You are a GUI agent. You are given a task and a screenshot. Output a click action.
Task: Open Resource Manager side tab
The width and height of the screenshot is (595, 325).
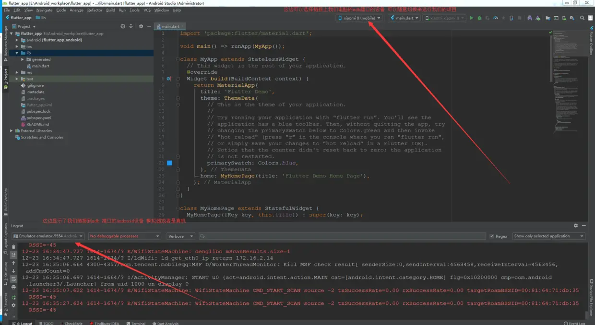[5, 43]
